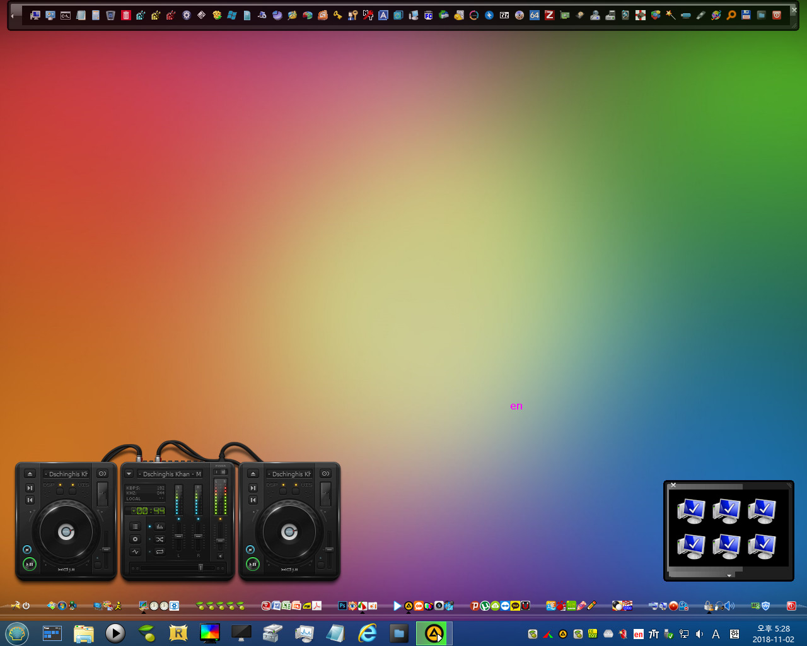Click the key icon in top dock

(x=338, y=15)
